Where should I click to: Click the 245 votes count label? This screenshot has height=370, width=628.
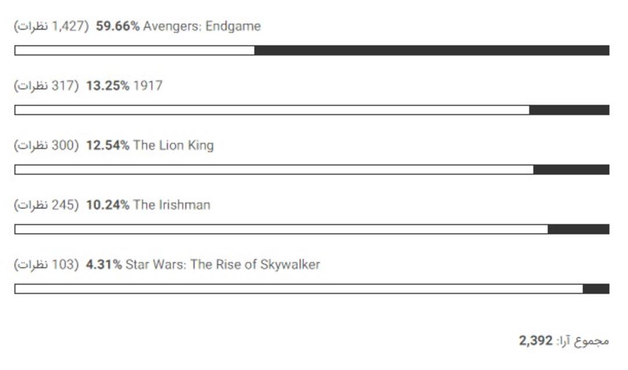click(47, 205)
